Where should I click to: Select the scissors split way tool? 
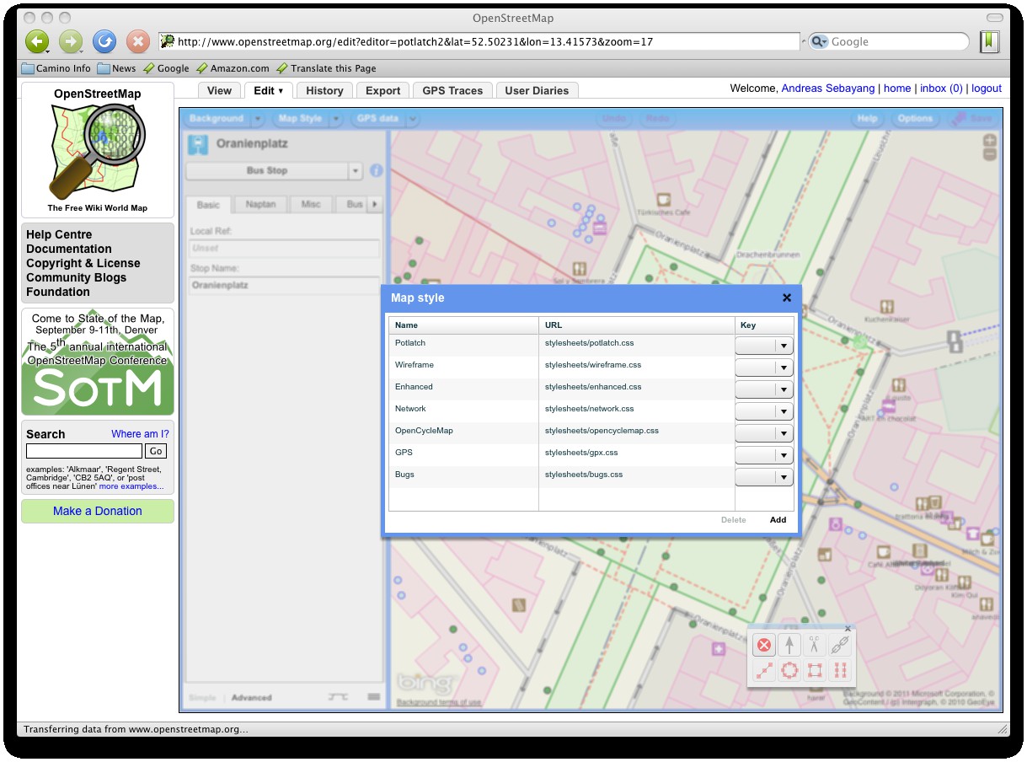(814, 646)
